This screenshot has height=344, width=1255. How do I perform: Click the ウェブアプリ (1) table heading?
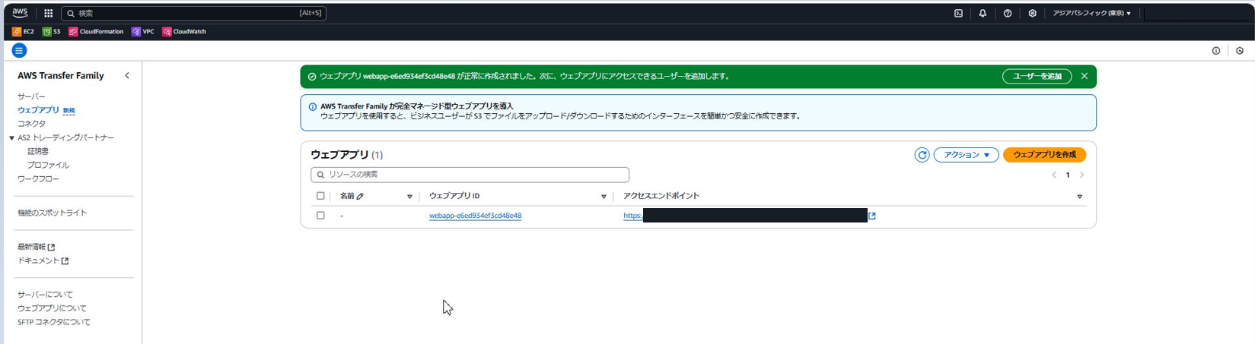click(x=346, y=154)
